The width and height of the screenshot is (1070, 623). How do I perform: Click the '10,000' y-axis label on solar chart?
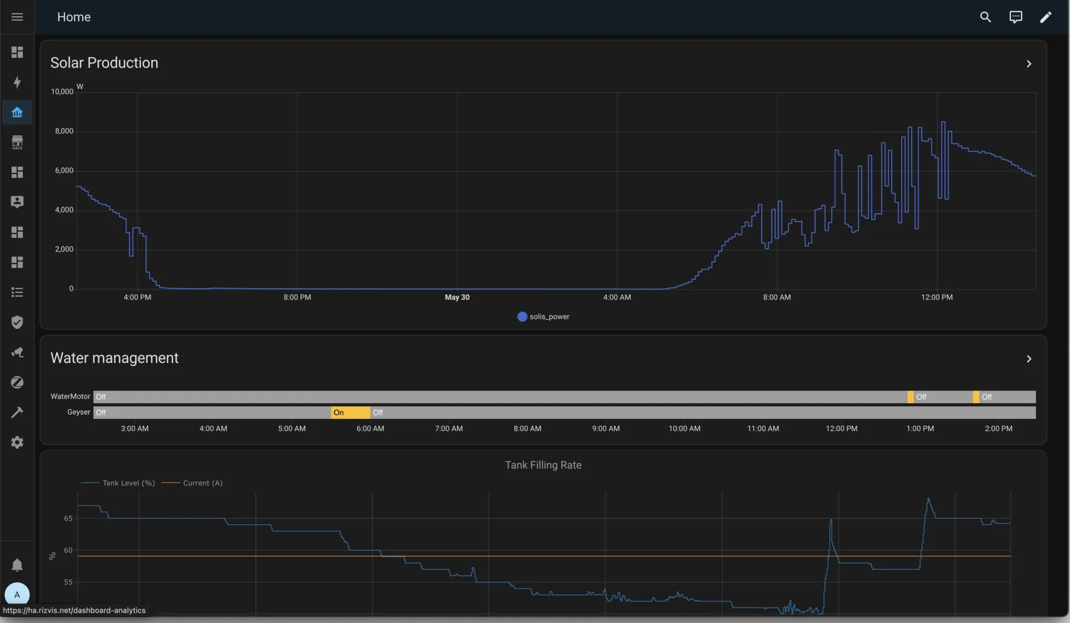(62, 92)
